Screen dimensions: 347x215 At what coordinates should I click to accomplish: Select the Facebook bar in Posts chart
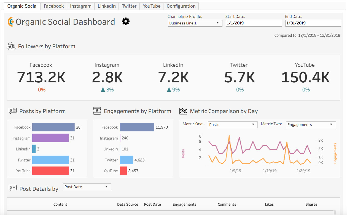(53, 127)
